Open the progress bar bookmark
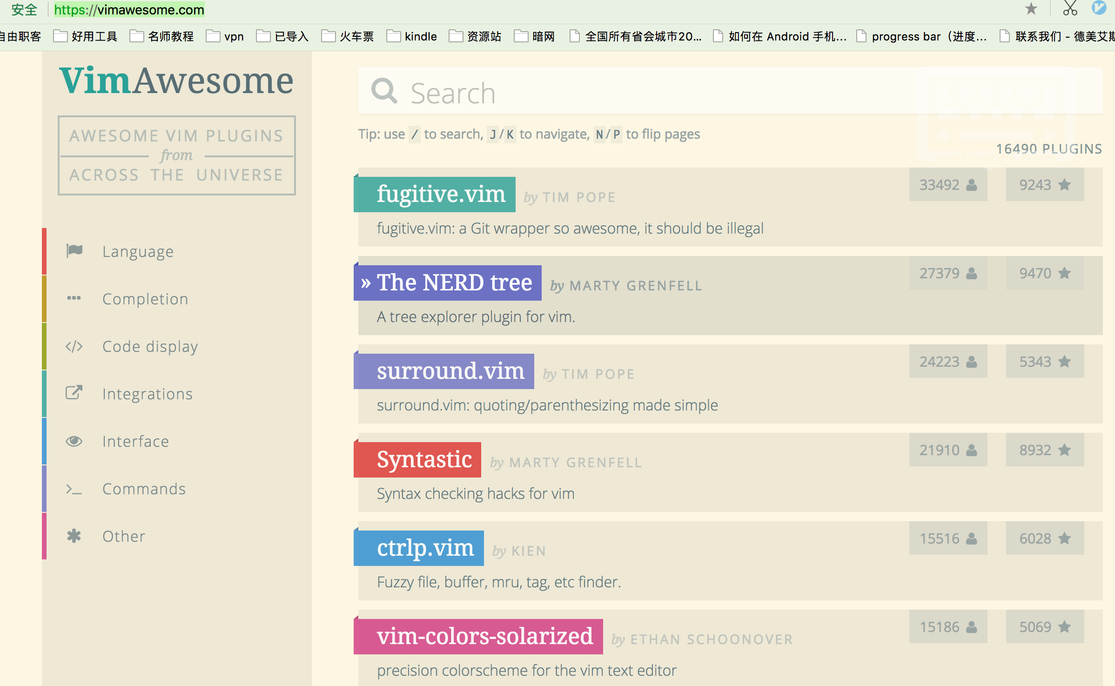This screenshot has width=1115, height=686. (922, 36)
